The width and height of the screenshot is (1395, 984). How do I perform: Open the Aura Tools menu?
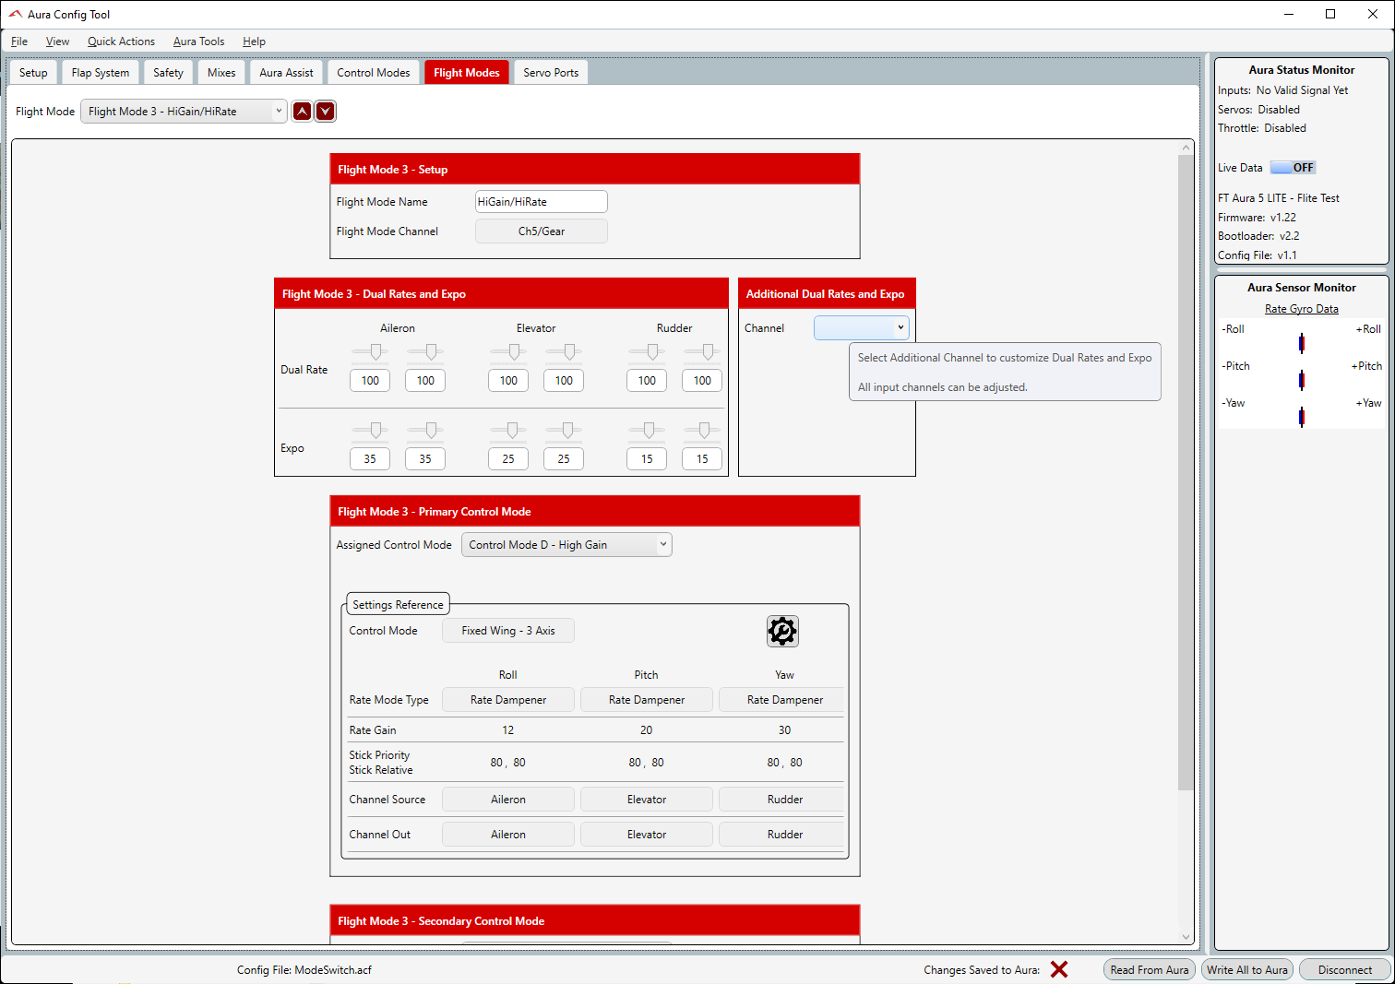pos(198,41)
